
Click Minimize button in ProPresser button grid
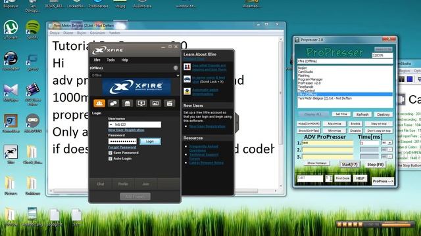pos(334,131)
